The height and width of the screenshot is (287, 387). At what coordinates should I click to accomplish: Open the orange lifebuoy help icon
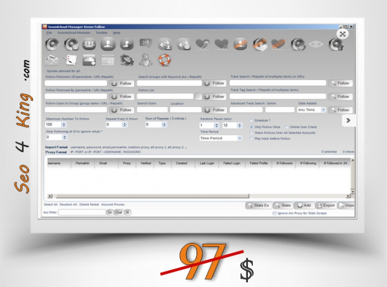165,60
